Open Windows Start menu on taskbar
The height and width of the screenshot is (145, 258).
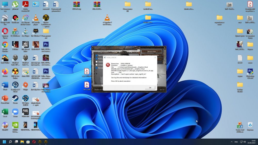(x=4, y=142)
